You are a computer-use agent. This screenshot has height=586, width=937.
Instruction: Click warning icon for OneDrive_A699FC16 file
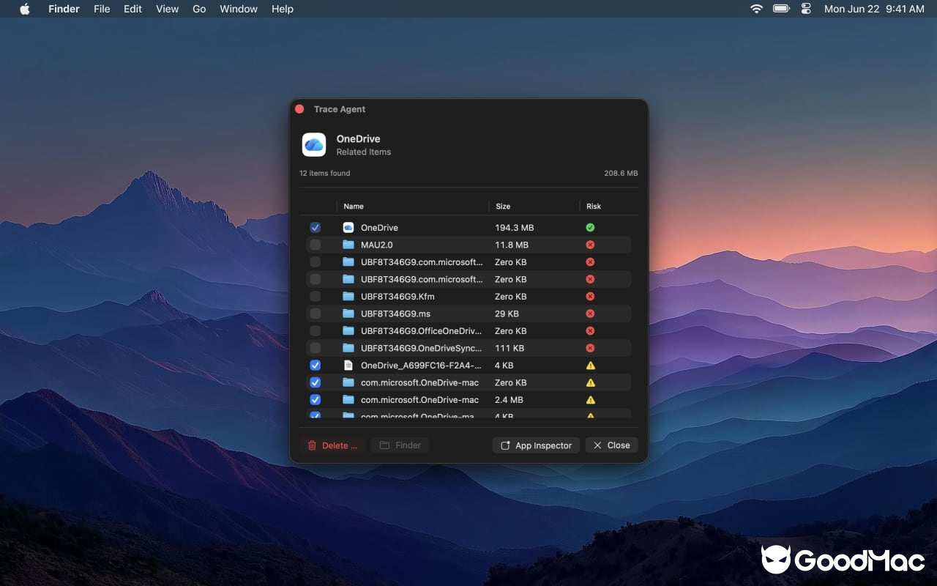pyautogui.click(x=590, y=366)
